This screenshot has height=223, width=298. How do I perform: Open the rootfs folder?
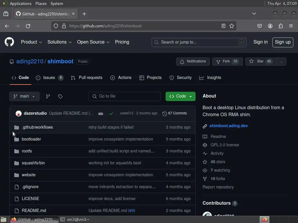tap(27, 151)
